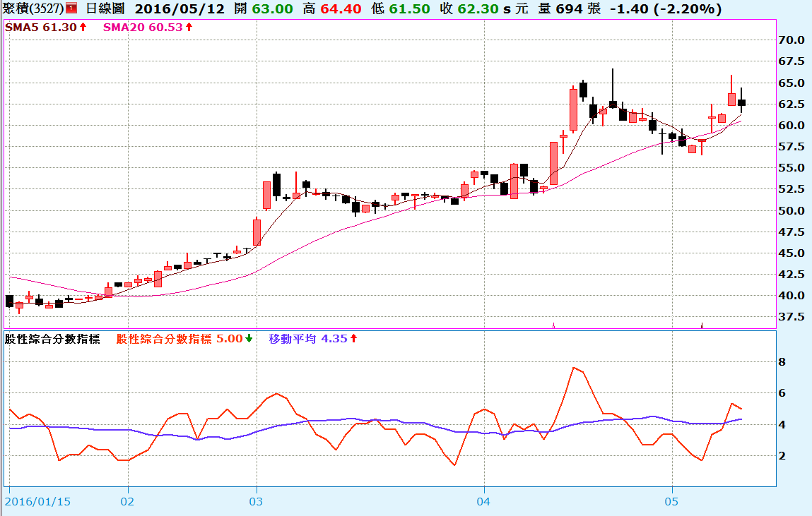Viewport: 812px width, 516px height.
Task: Click the 聚積(3527) stock name
Action: [x=33, y=9]
